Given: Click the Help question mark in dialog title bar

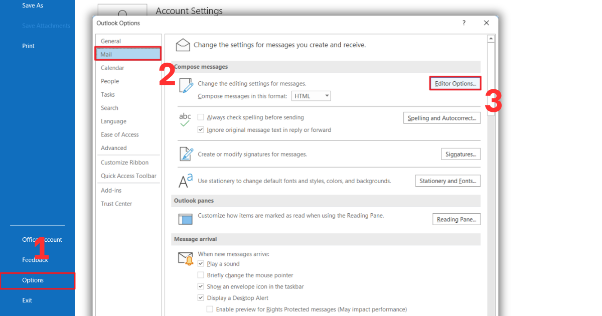Looking at the screenshot, I should point(464,23).
